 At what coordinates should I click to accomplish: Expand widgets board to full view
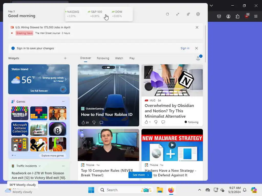point(178,14)
